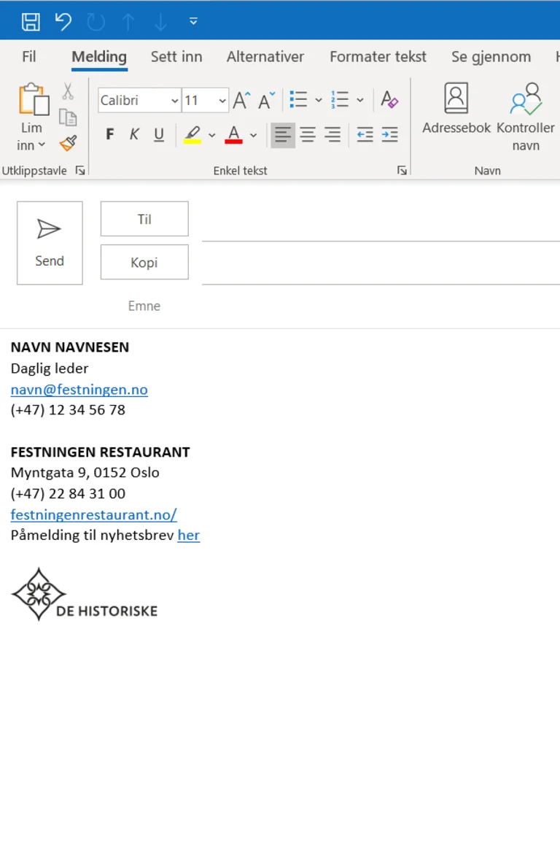Viewport: 560px width, 861px height.
Task: Toggle underline formatting with U button
Action: click(159, 134)
